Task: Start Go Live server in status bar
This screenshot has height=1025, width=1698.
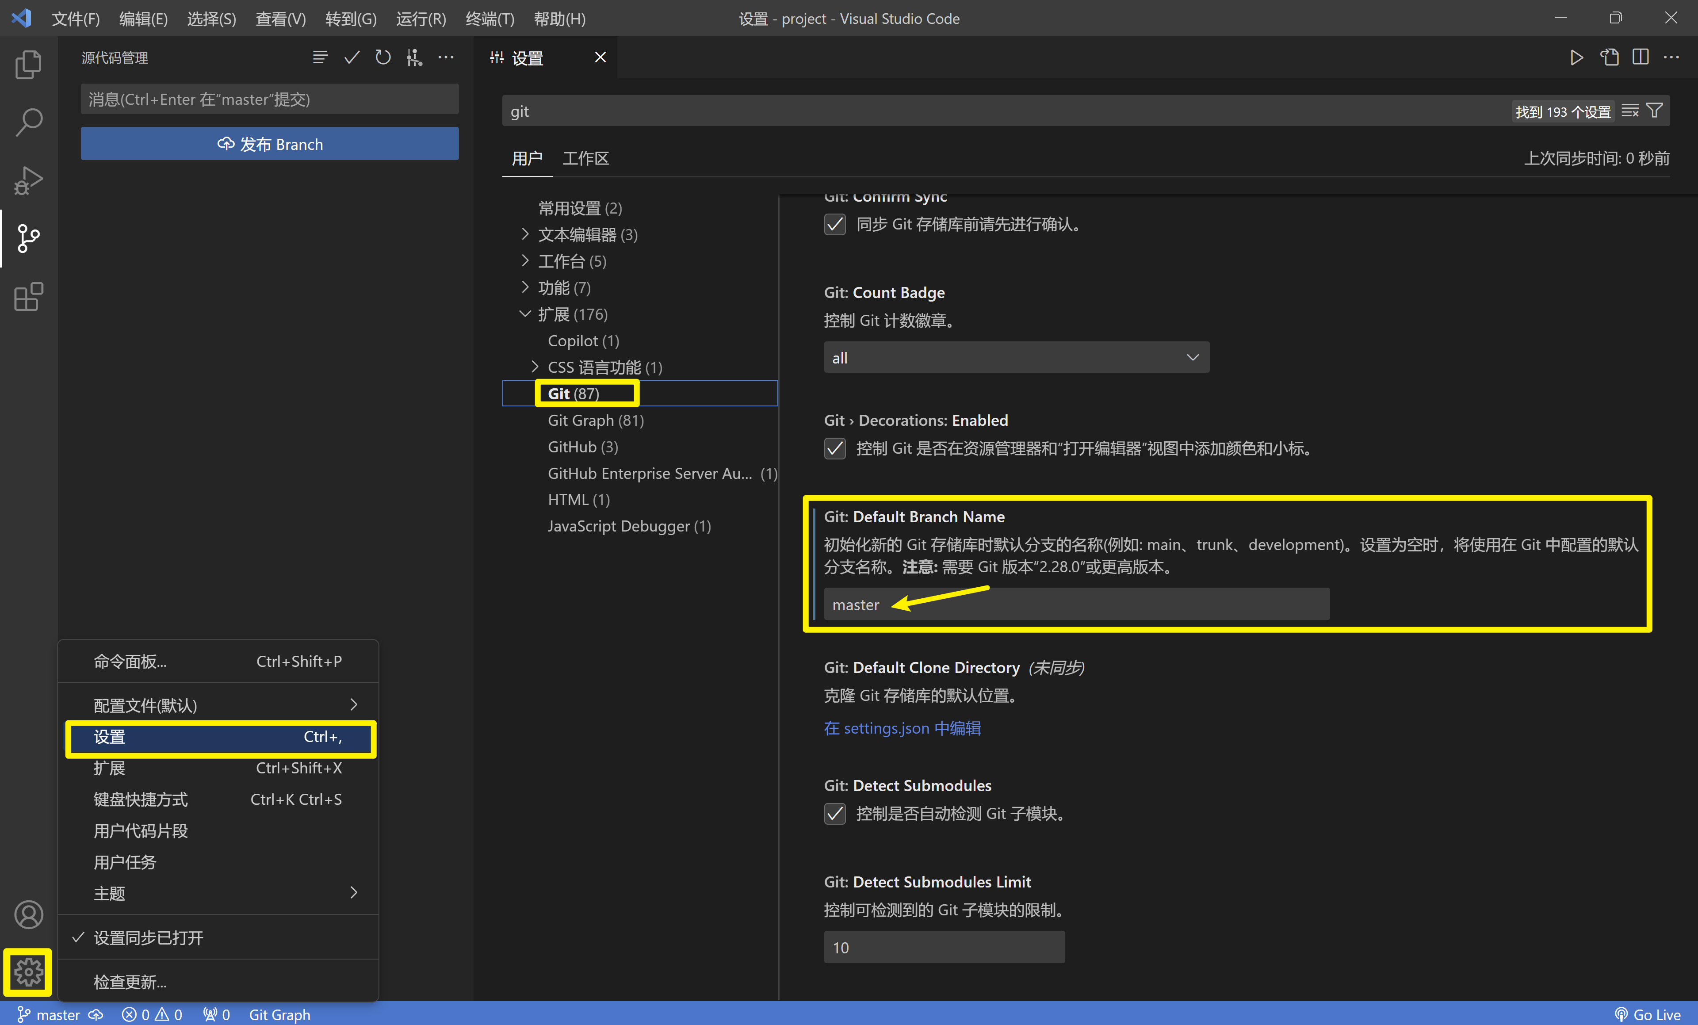Action: [1647, 1014]
